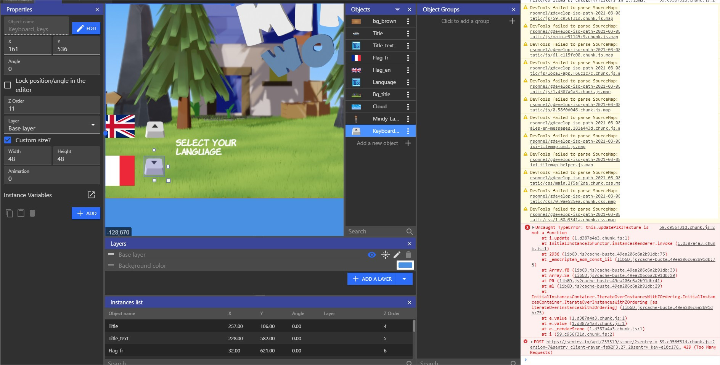Click the EDIT button for the object name
This screenshot has width=720, height=365.
coord(86,28)
